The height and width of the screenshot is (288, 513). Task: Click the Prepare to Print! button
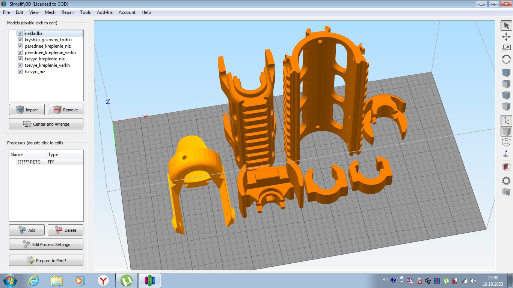click(46, 261)
